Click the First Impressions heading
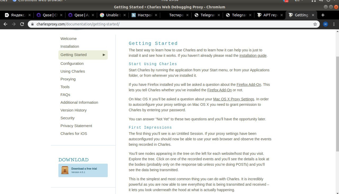The height and width of the screenshot is (194, 339). point(150,127)
